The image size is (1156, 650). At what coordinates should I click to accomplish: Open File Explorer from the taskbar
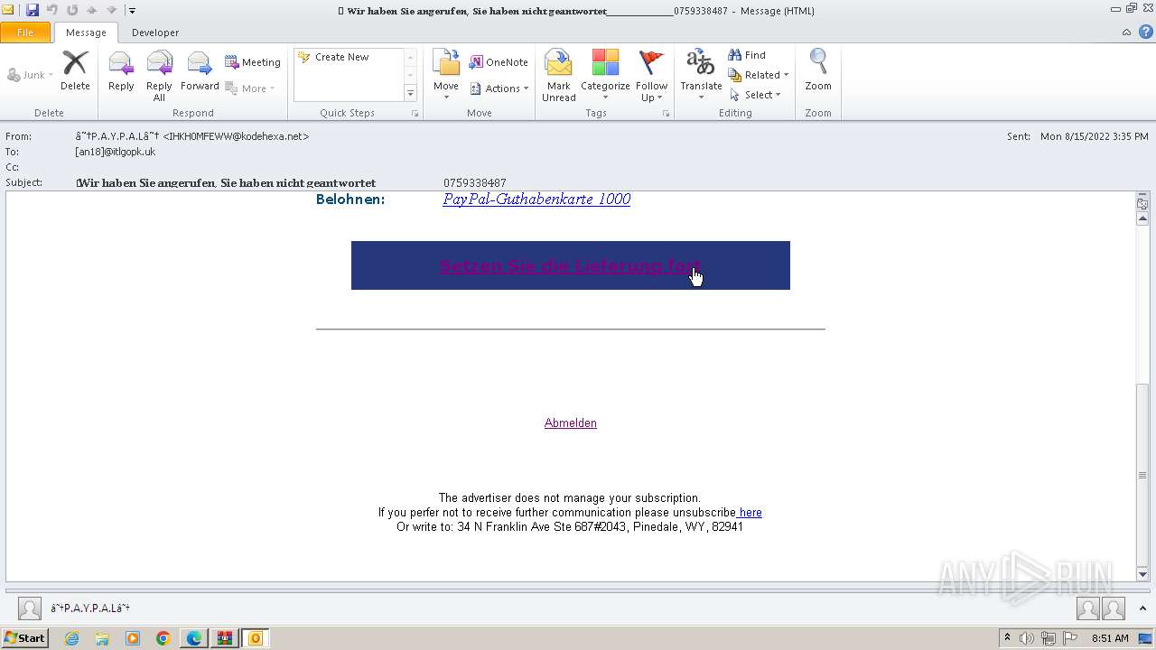click(x=102, y=638)
